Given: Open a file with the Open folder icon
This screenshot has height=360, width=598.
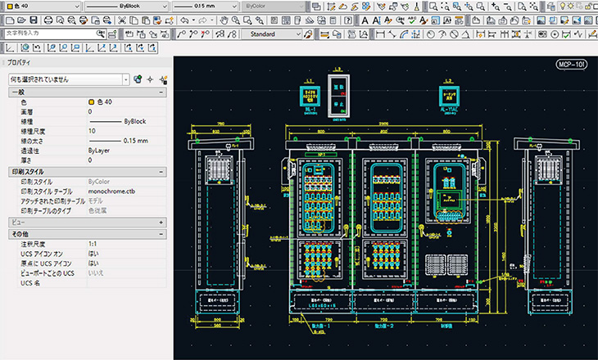Looking at the screenshot, I should tap(22, 20).
